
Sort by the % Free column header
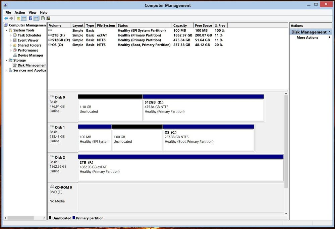click(220, 25)
